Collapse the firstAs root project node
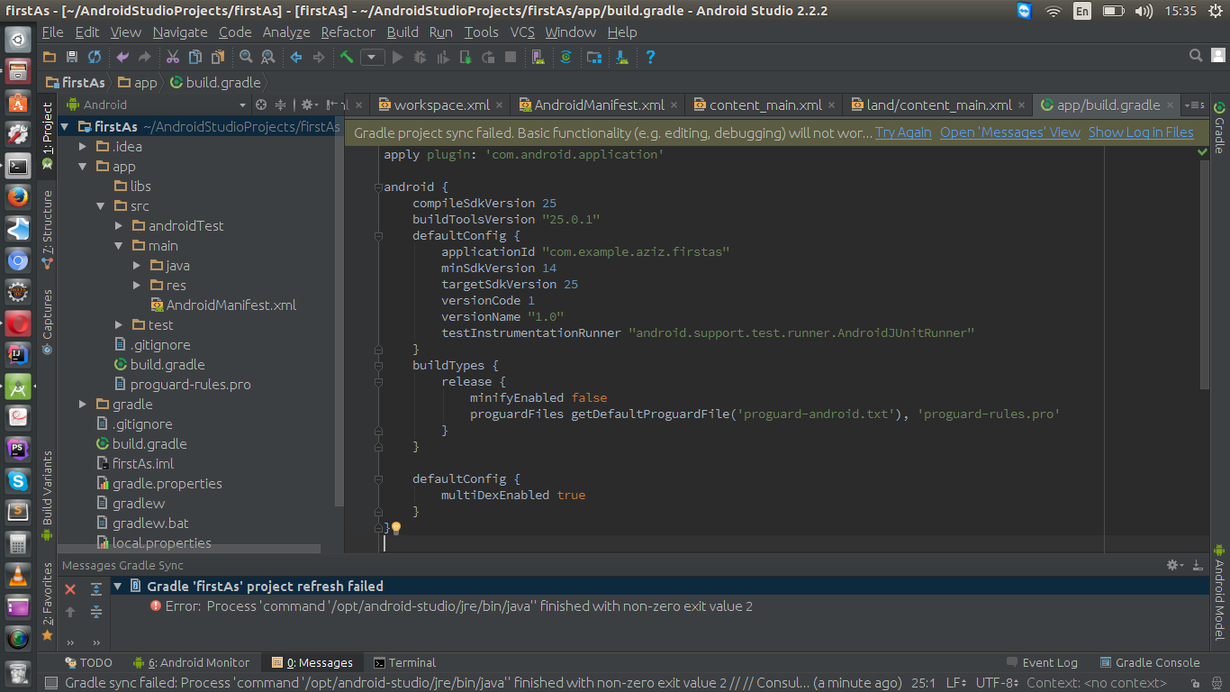 click(x=66, y=127)
